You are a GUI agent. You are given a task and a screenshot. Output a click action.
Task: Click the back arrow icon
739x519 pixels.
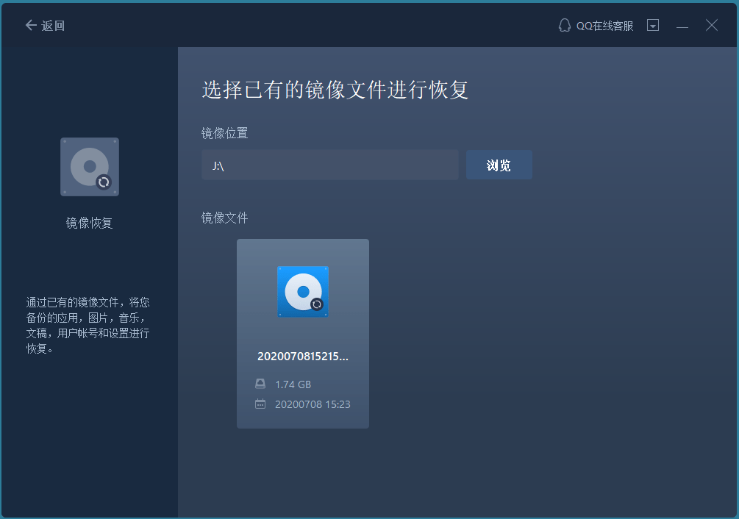31,26
